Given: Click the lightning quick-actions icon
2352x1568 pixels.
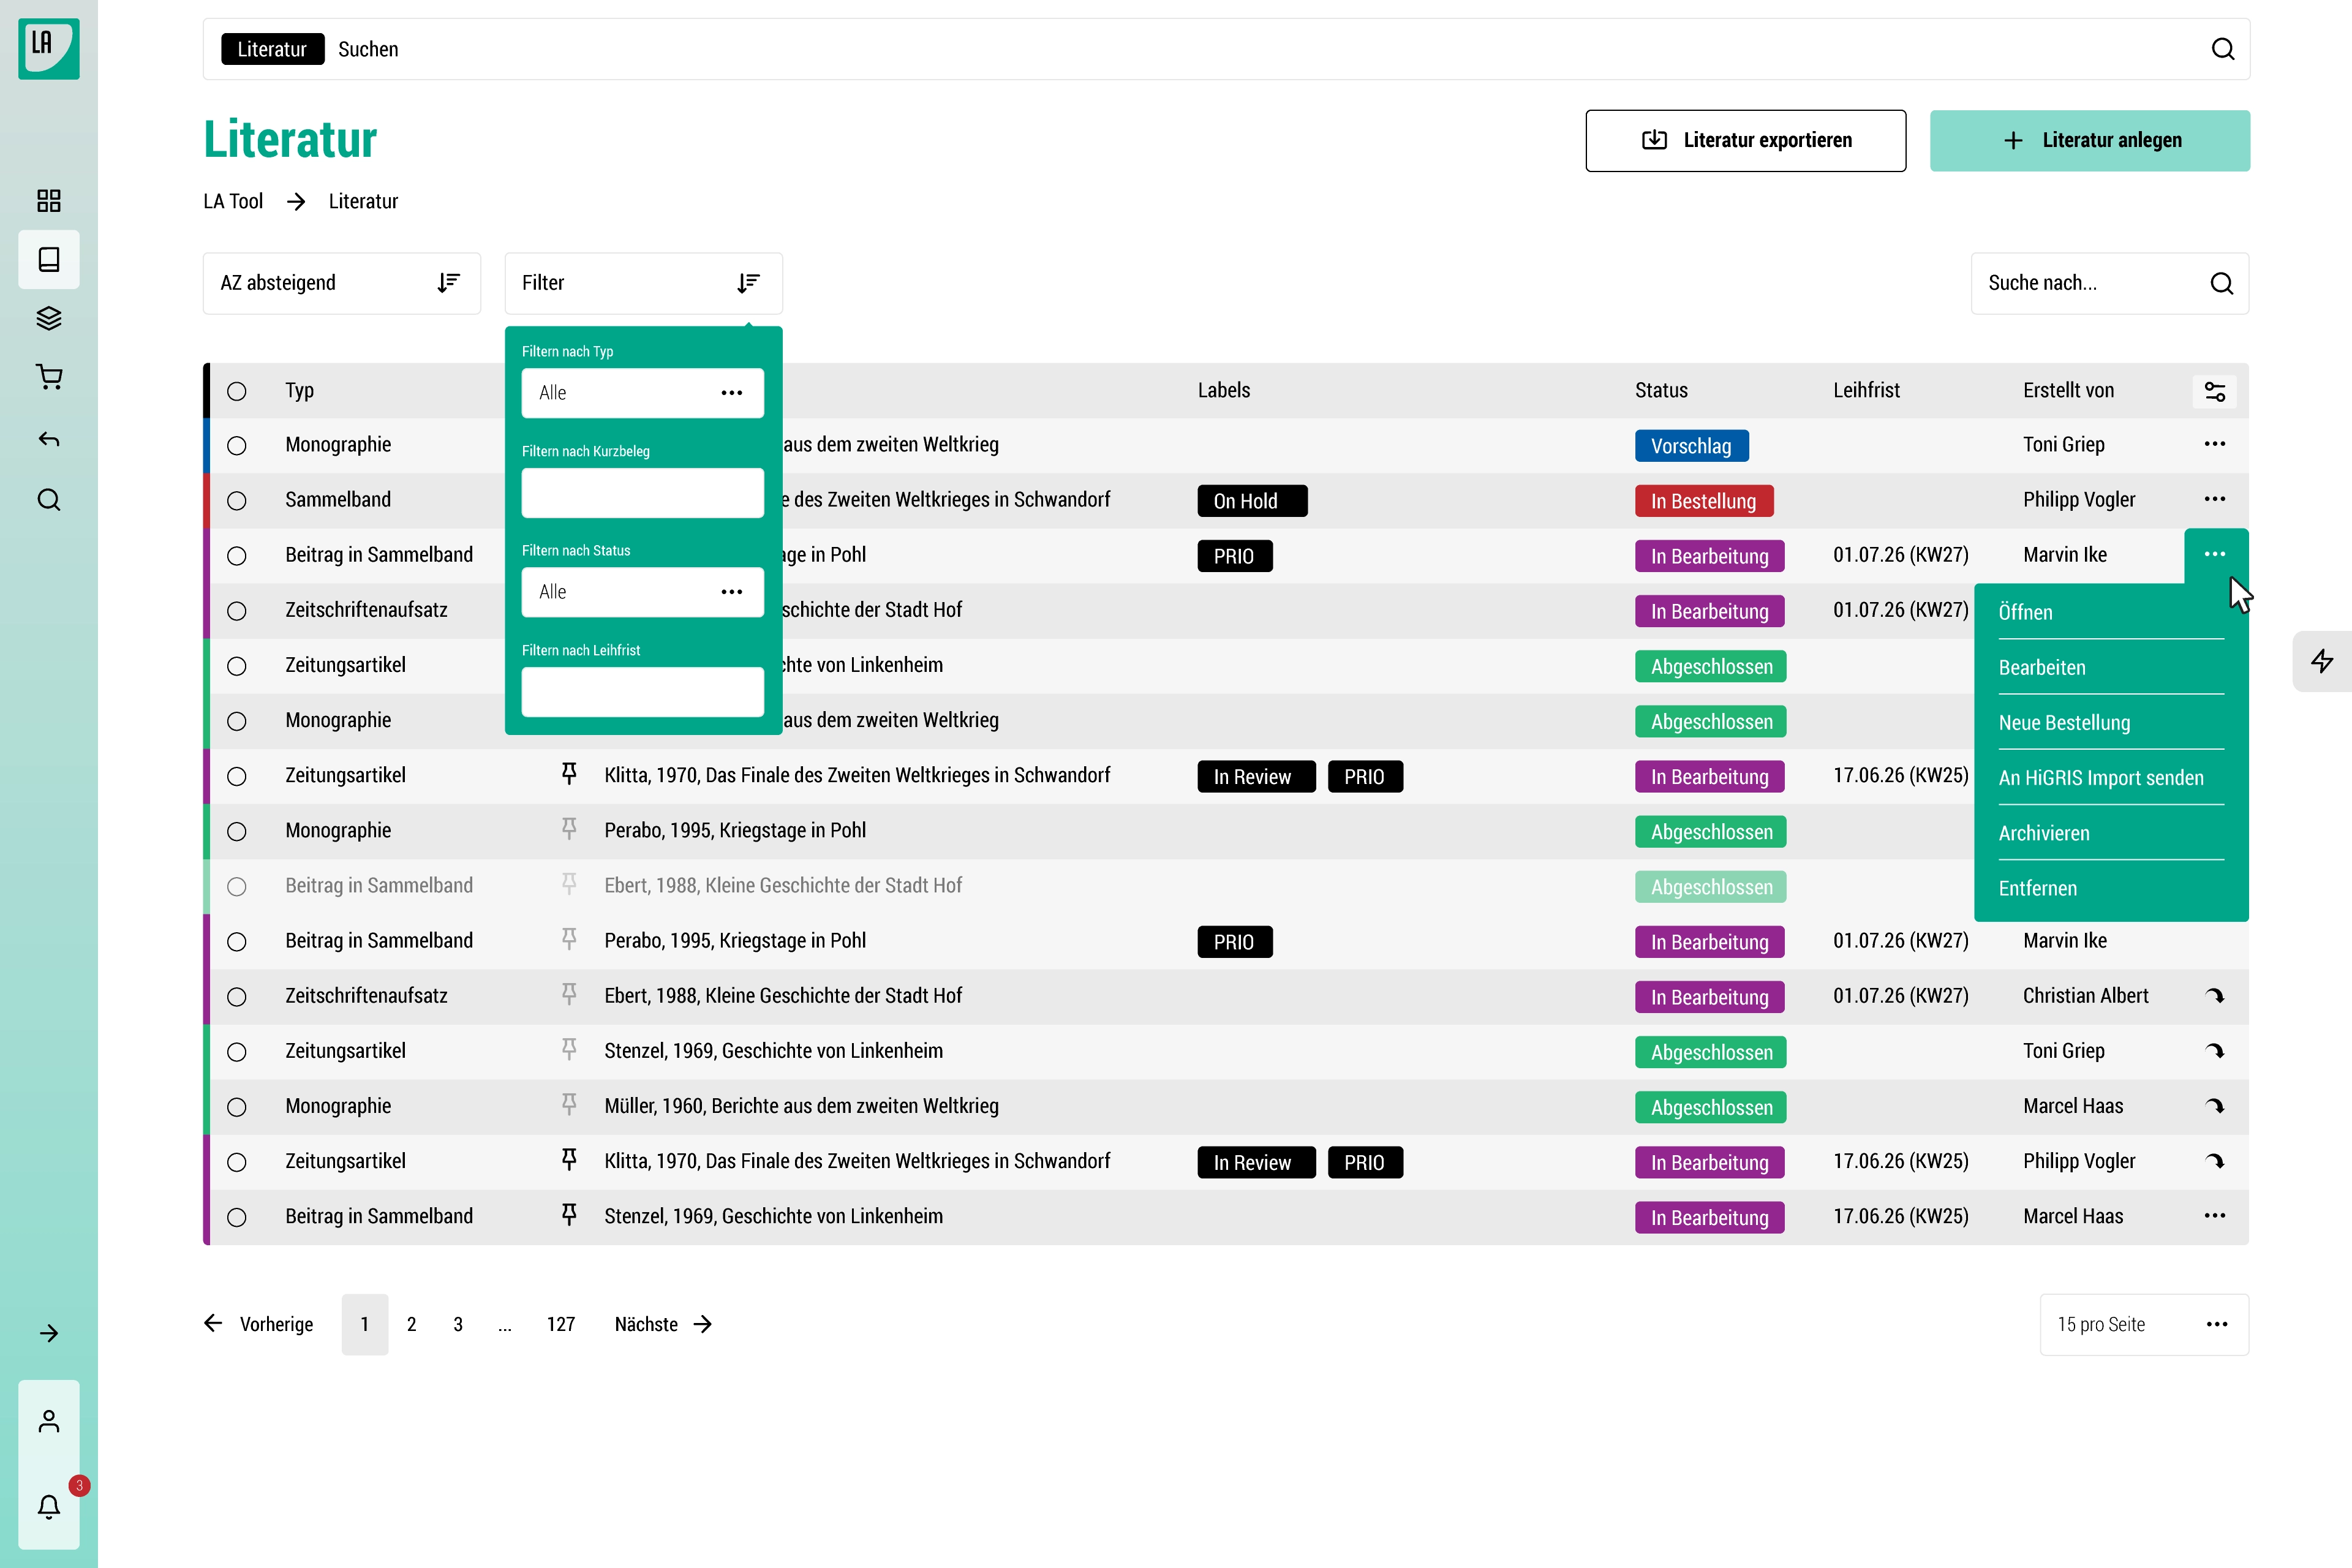Looking at the screenshot, I should click(x=2322, y=661).
